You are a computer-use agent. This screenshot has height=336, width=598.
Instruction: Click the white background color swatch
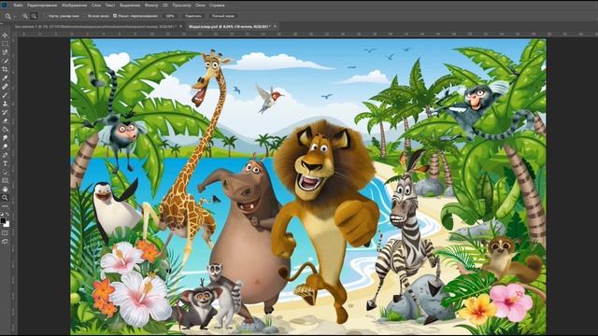point(7,224)
